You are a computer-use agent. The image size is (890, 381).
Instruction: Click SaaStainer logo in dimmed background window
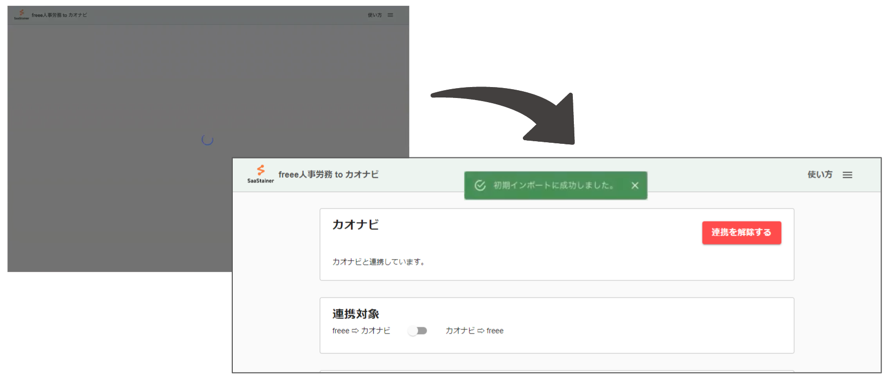(21, 15)
